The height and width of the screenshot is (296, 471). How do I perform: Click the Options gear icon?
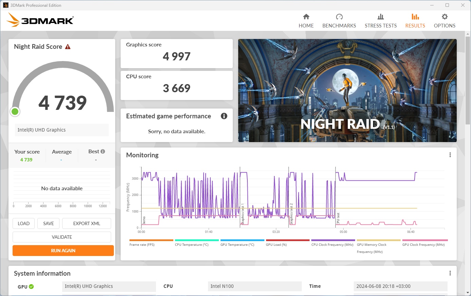point(444,17)
